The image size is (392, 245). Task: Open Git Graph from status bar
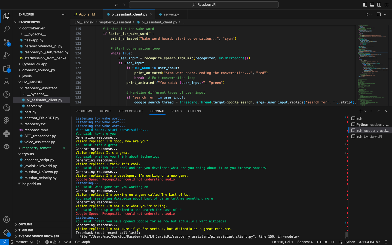pos(82,242)
